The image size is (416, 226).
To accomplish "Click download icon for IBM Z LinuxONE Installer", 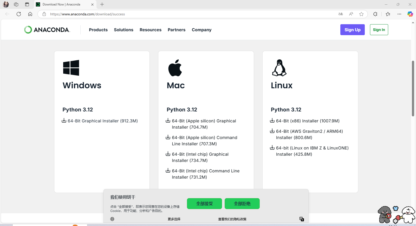I will pos(272,148).
